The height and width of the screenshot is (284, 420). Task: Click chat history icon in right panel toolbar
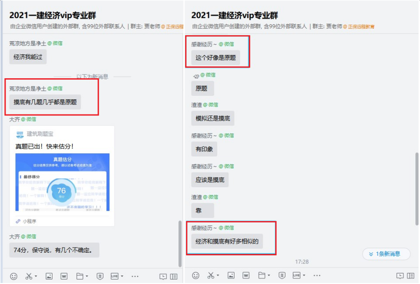400,275
